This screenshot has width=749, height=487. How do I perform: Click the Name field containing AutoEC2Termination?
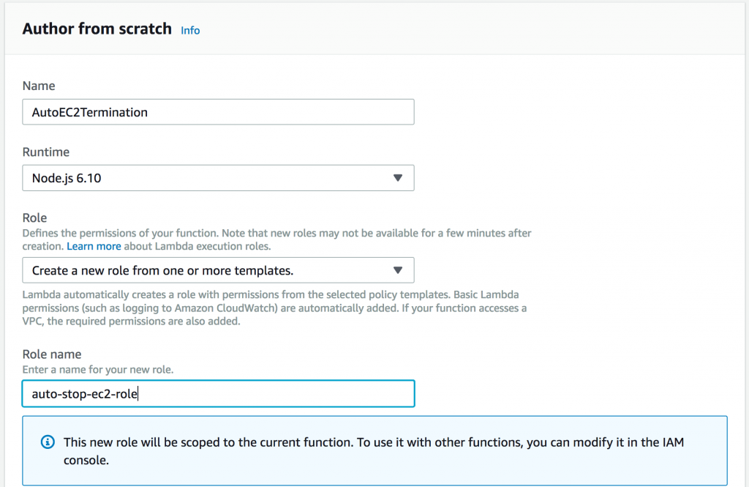point(218,112)
